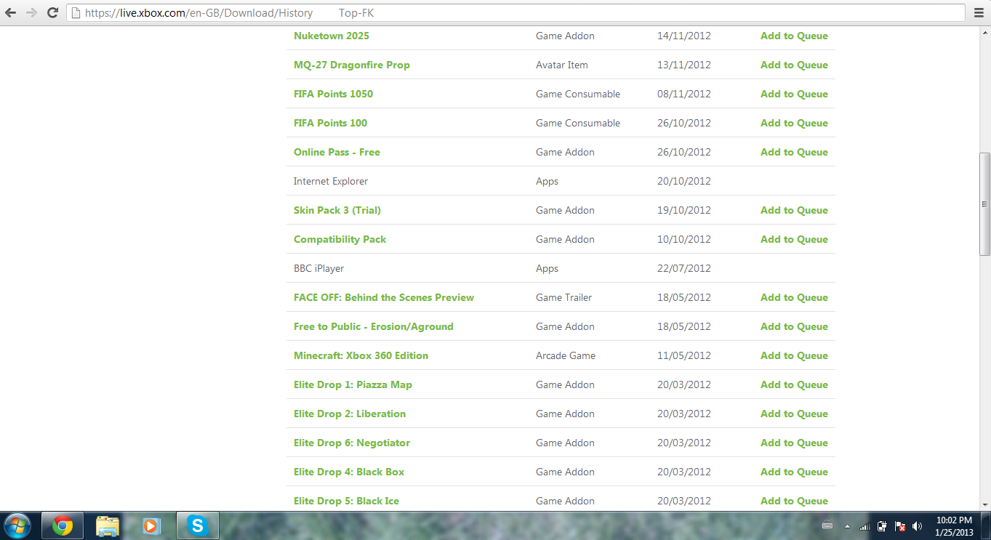This screenshot has height=540, width=991.
Task: Add Compatibility Pack to Queue
Action: point(794,239)
